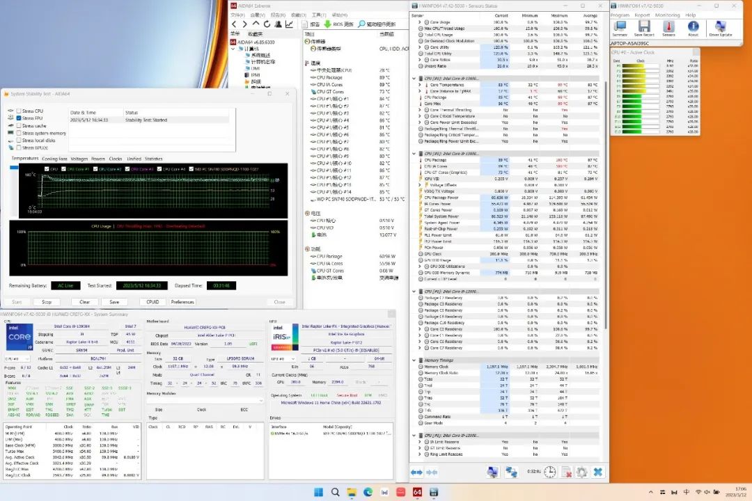Click the AIDA64 refresh icon
The height and width of the screenshot is (501, 752).
pos(267,24)
